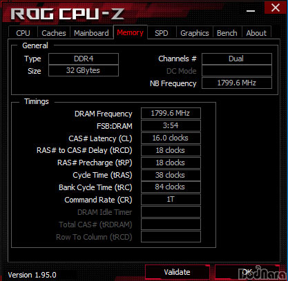Select the Channels Dual field

pos(237,59)
